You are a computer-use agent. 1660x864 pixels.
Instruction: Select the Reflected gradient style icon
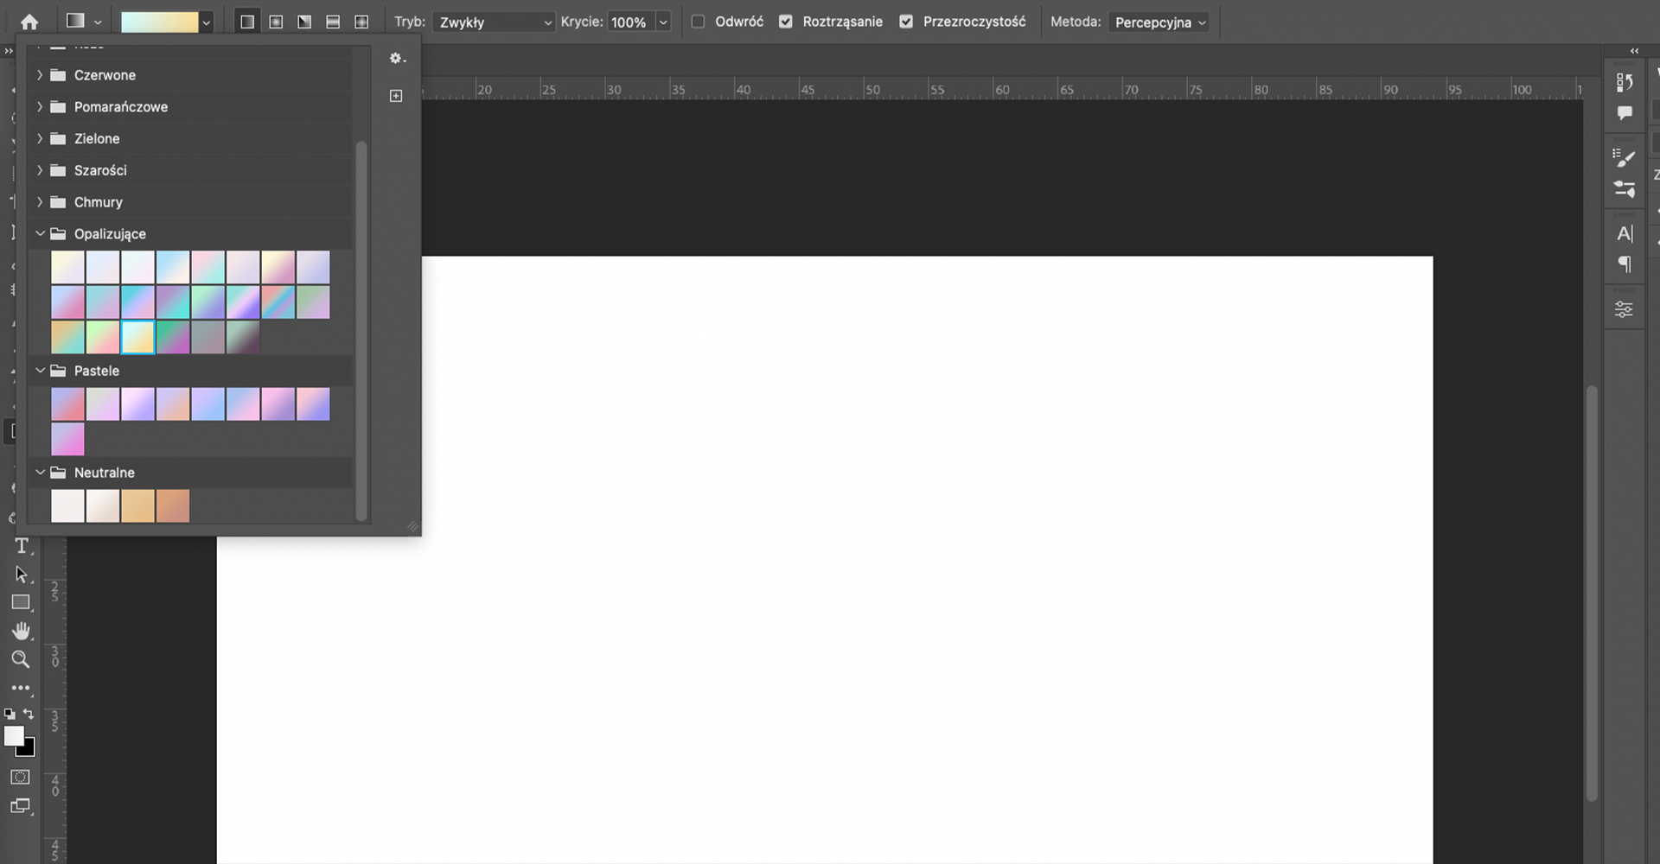click(x=333, y=22)
